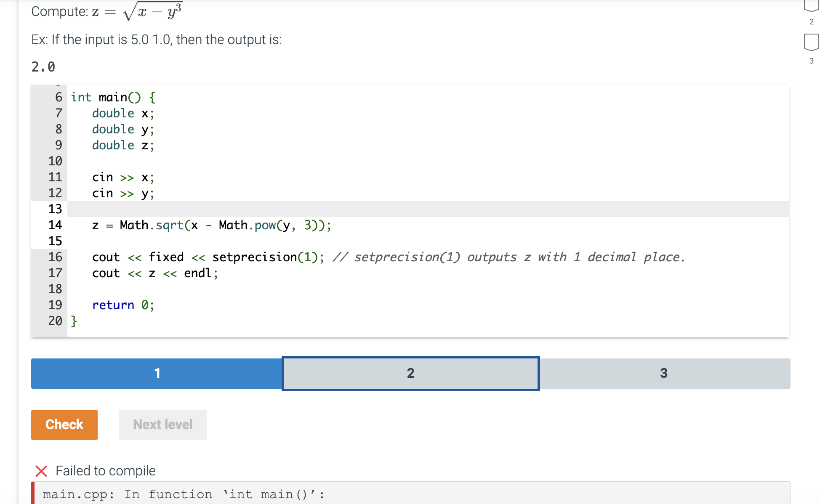Click 'cout << z << endl;' line
Screen dimensions: 820x504
coord(155,273)
